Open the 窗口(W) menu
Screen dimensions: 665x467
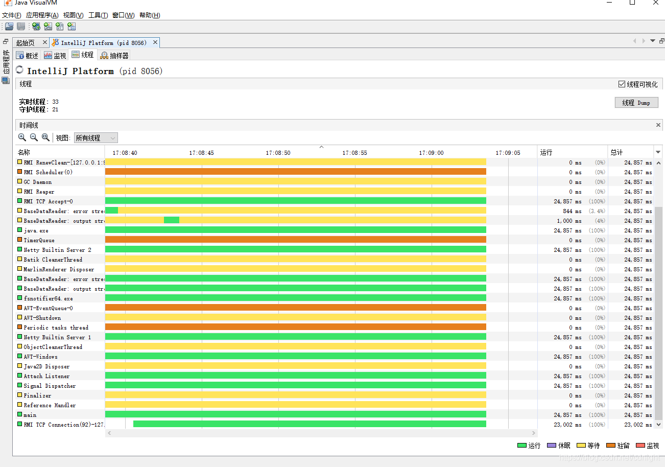click(124, 15)
